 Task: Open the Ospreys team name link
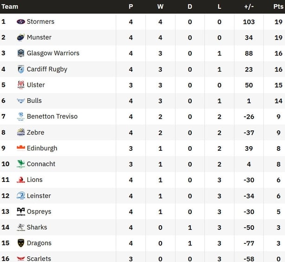[39, 212]
